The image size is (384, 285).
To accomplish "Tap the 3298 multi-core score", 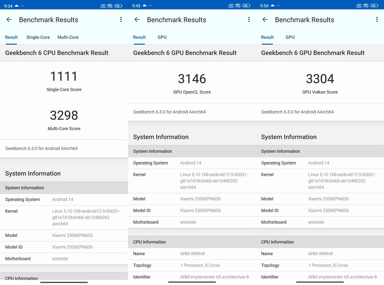I will pyautogui.click(x=64, y=115).
